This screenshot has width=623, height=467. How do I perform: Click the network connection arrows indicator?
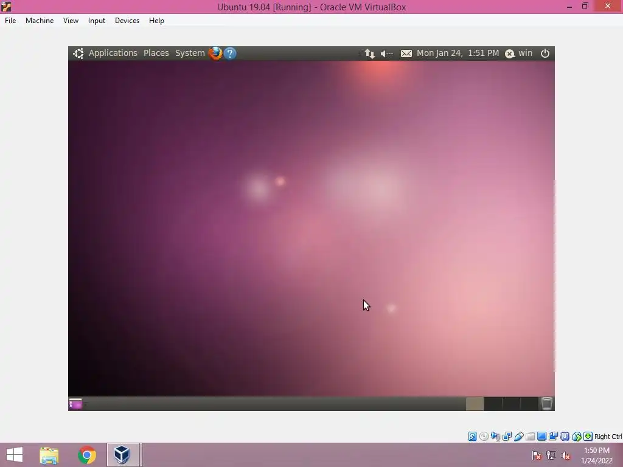[370, 54]
